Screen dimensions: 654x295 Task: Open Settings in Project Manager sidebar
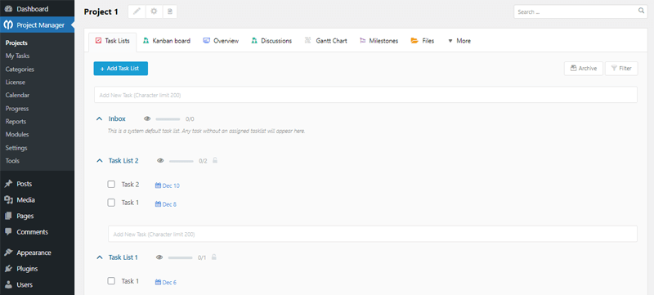[16, 147]
